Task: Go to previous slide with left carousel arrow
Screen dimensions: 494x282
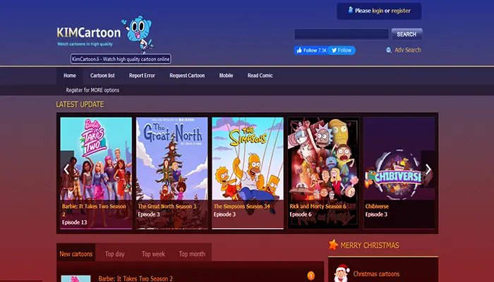Action: coord(66,169)
